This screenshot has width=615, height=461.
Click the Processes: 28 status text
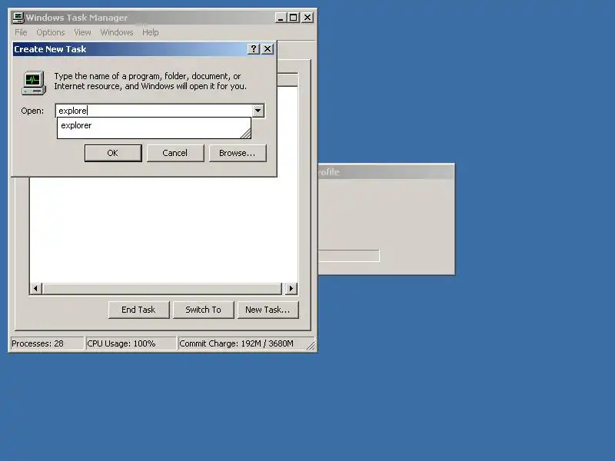[38, 343]
